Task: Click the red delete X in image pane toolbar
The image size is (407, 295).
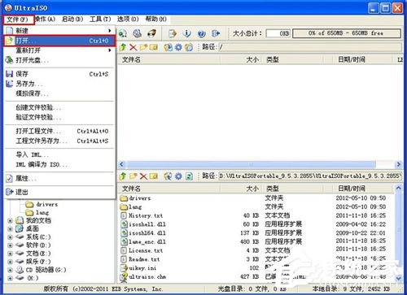Action: tap(133, 47)
